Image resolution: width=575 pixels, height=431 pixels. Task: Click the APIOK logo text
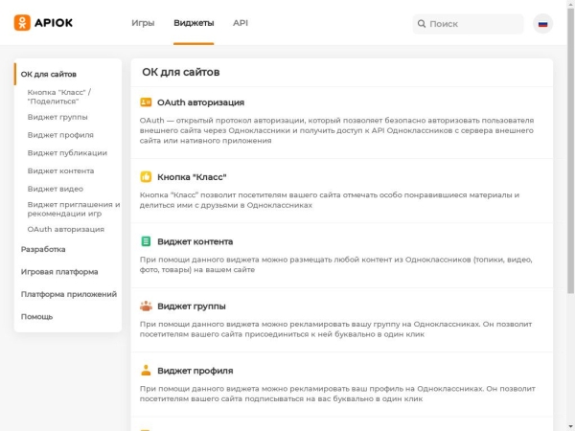click(54, 23)
